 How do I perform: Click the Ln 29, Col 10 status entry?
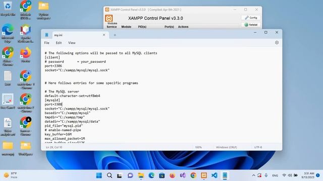[54, 147]
